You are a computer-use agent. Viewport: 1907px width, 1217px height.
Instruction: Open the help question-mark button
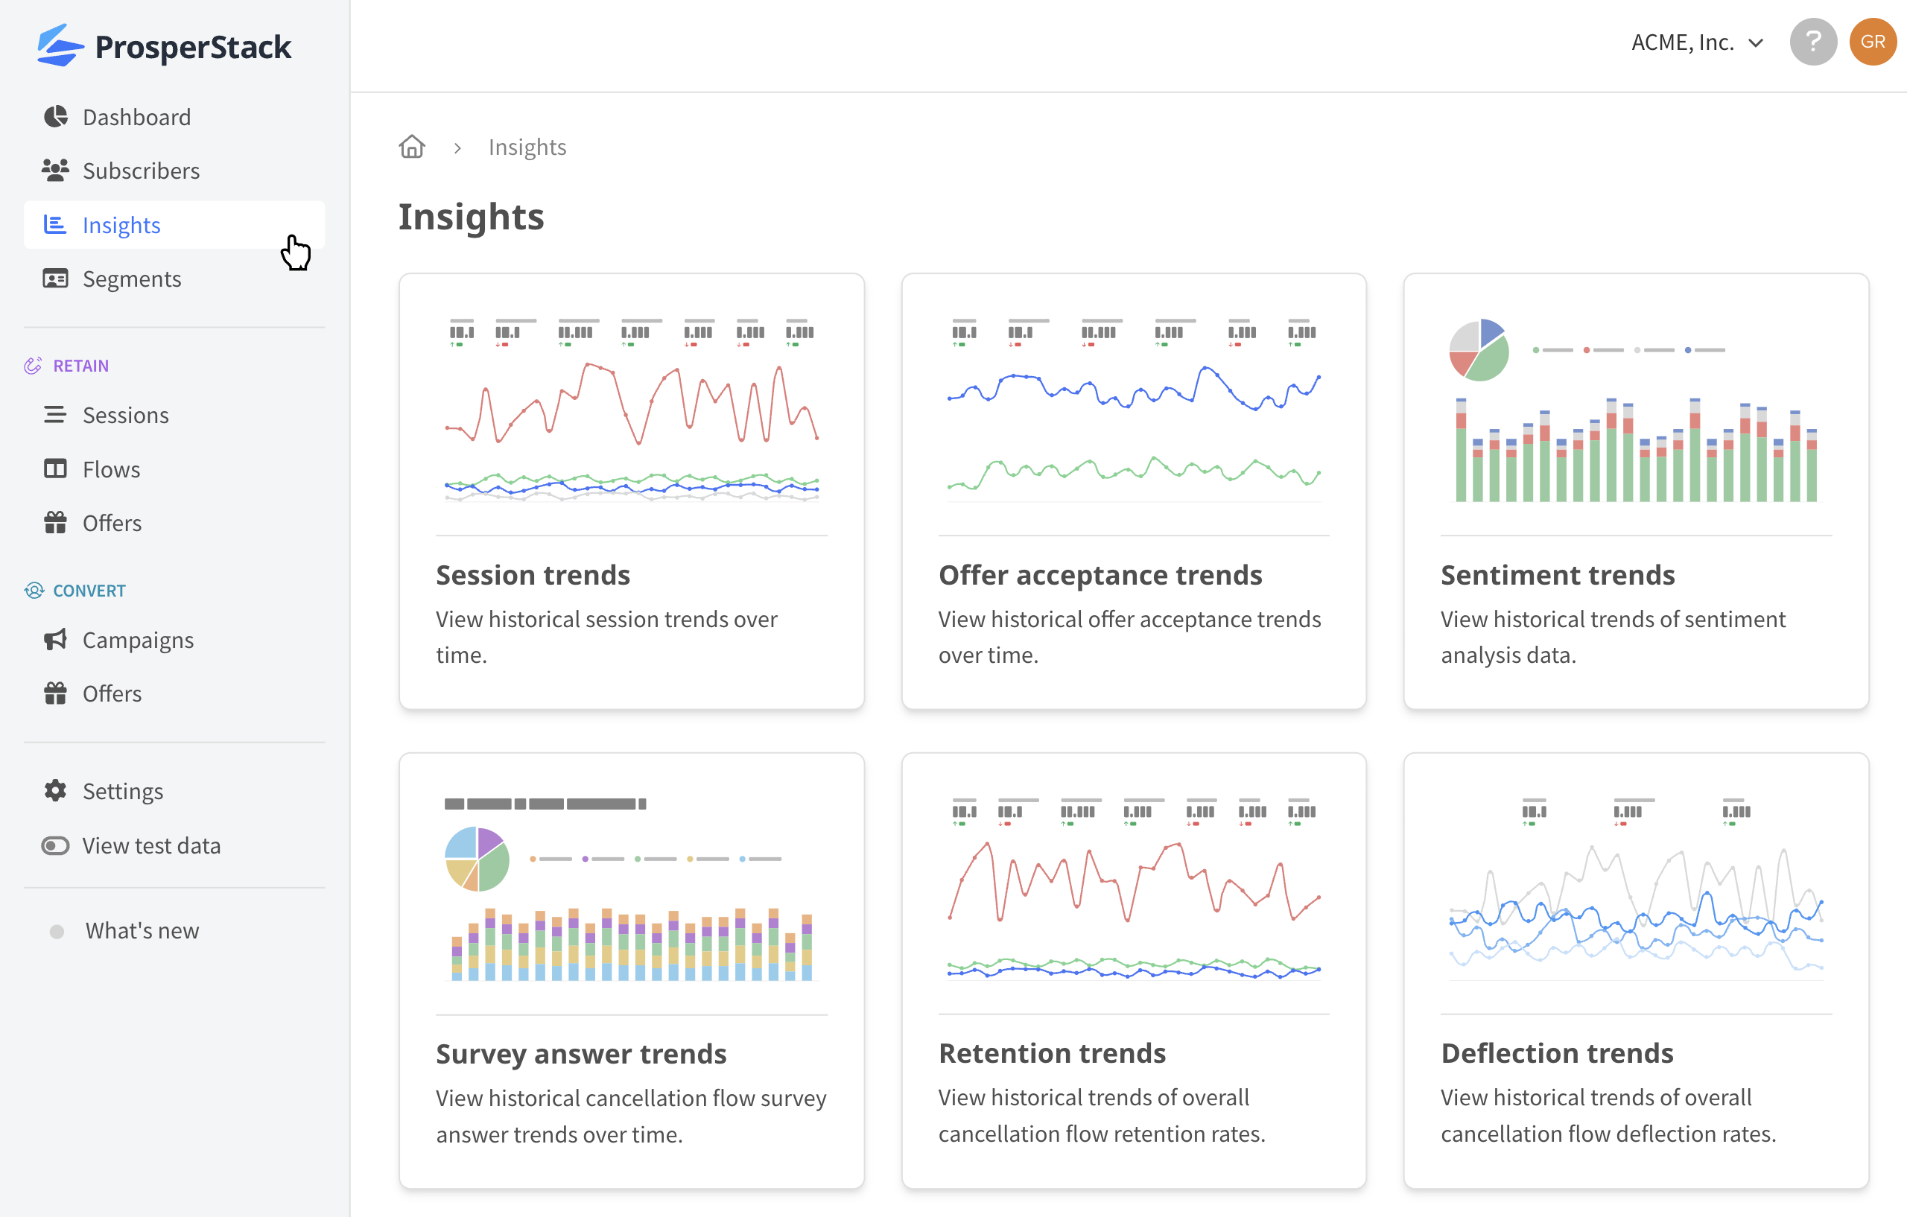pyautogui.click(x=1814, y=41)
